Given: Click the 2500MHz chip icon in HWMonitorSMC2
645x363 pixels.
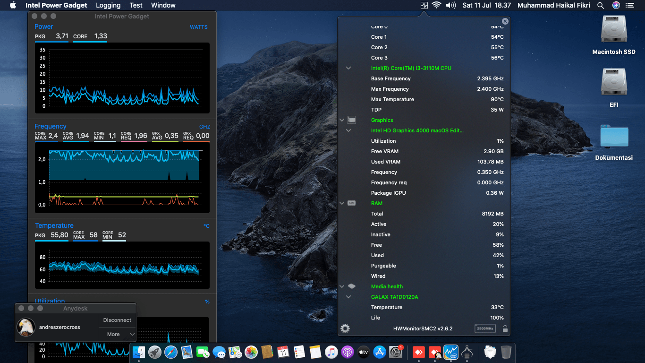Looking at the screenshot, I should coord(485,328).
